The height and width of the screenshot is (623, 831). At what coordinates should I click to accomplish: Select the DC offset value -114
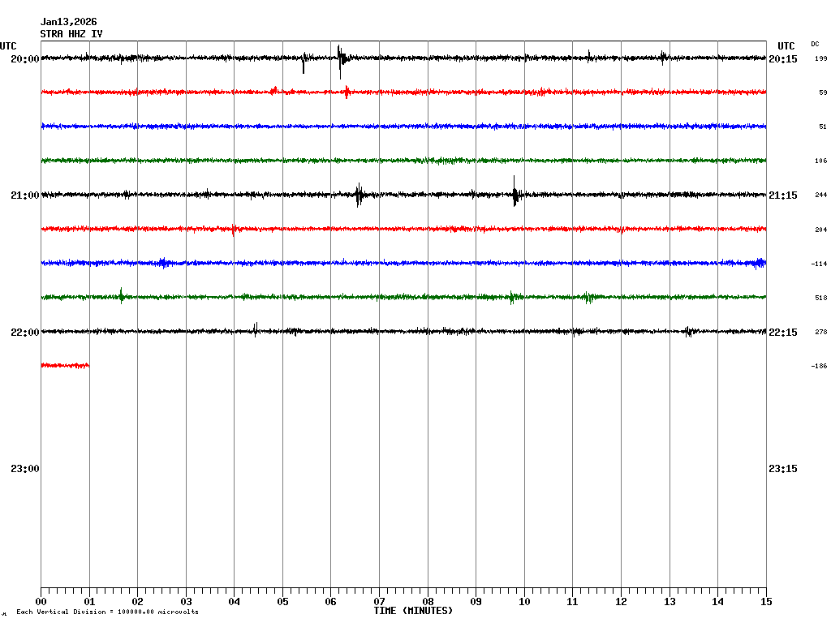[819, 264]
